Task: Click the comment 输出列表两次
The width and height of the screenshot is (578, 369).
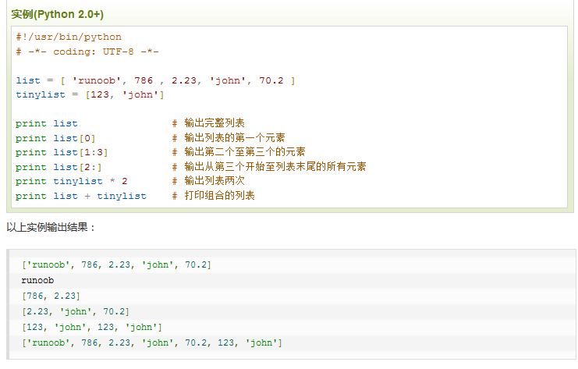Action: click(x=215, y=181)
